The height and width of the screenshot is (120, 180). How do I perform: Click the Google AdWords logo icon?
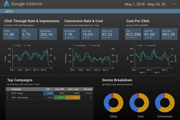click(7, 4)
